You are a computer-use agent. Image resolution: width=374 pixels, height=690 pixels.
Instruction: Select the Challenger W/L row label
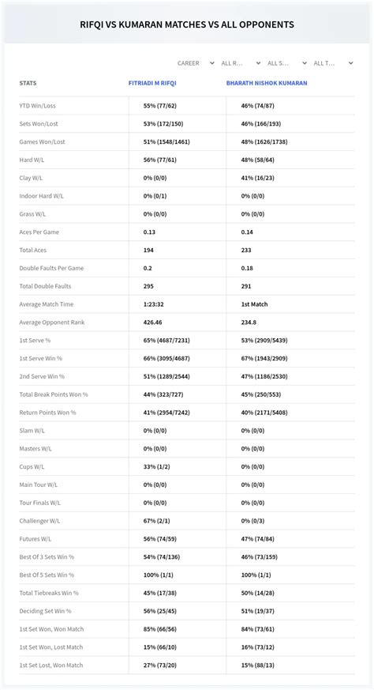39,521
